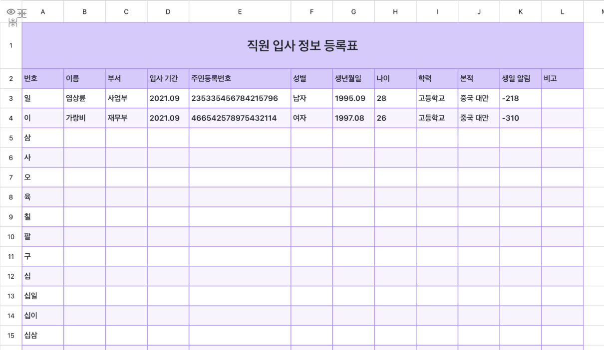The width and height of the screenshot is (604, 350).
Task: Select birthdate cell 1997.08
Action: (353, 118)
